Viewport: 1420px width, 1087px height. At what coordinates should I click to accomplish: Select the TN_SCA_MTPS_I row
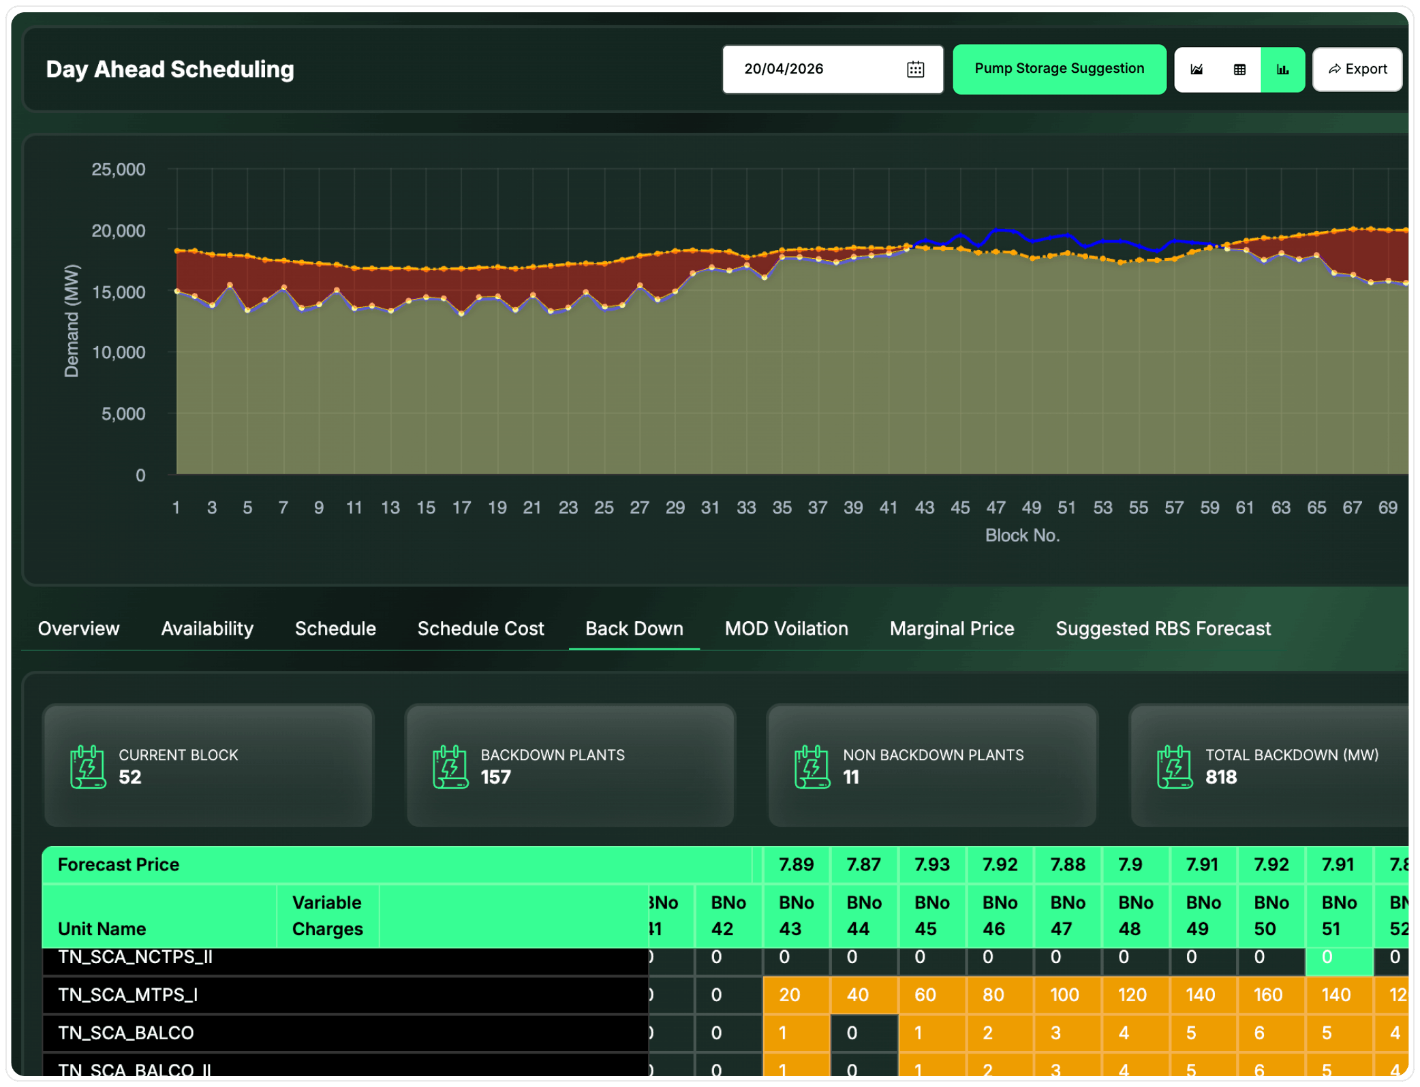[345, 995]
